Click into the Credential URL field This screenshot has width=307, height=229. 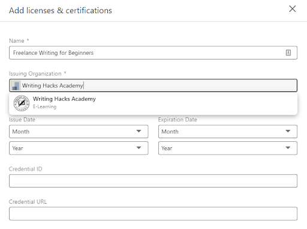point(153,213)
